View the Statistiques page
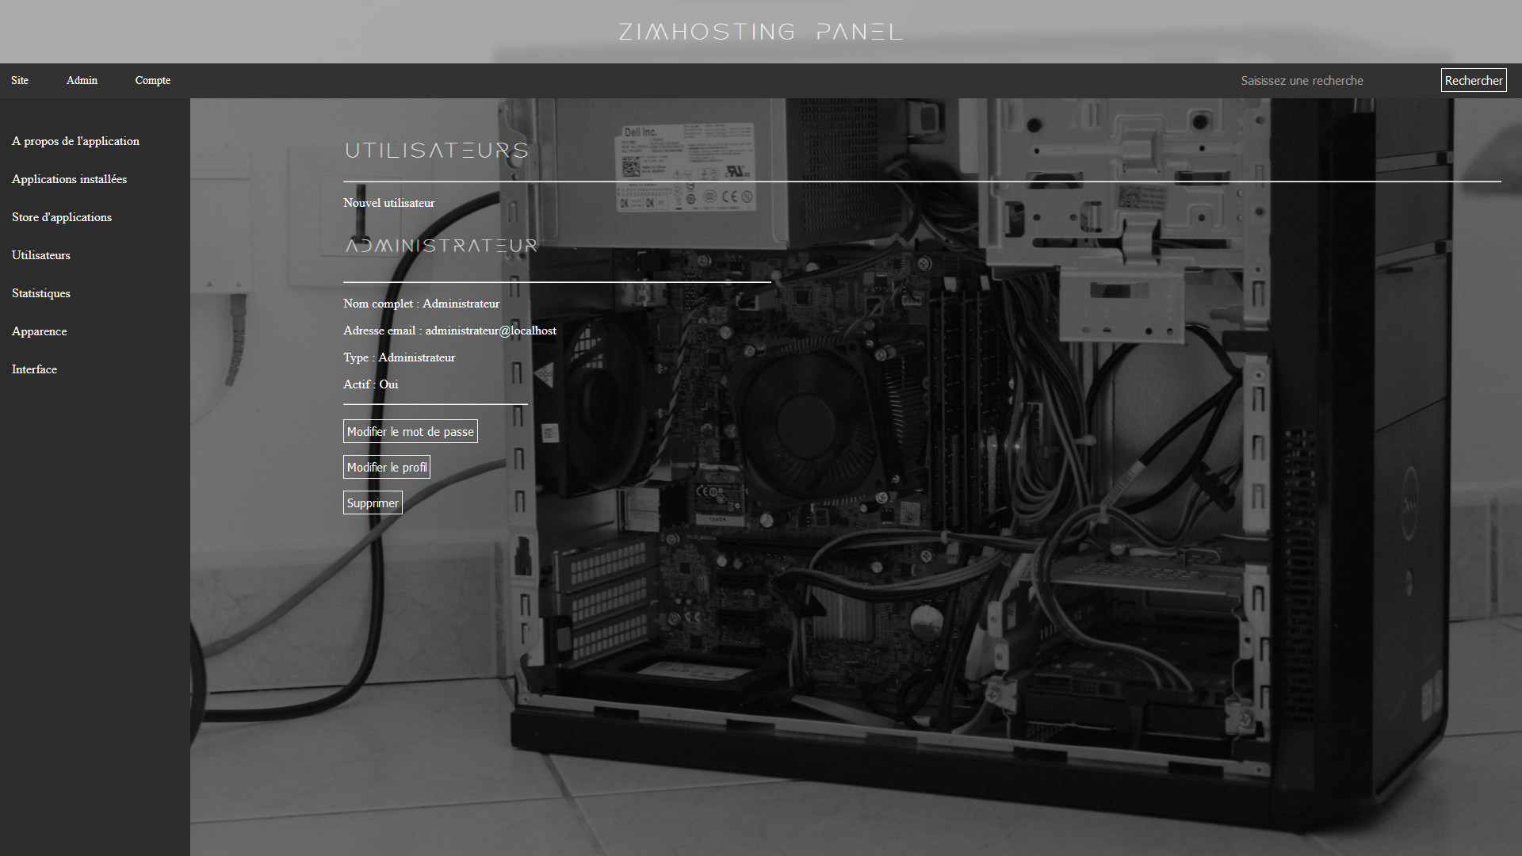The image size is (1522, 856). 41,293
